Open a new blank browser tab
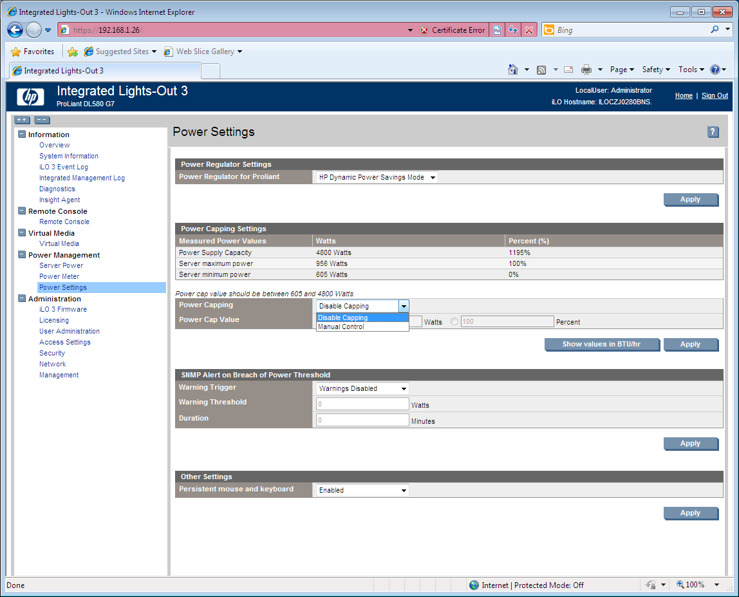 tap(210, 71)
